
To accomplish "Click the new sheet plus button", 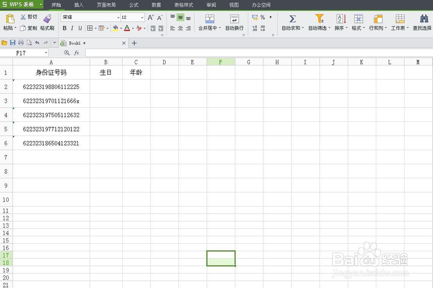I will [134, 43].
